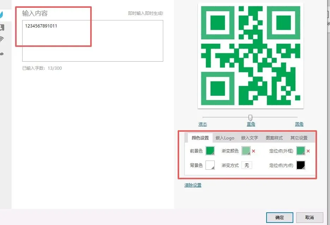Screen dimensions: 330x225
Task: Click inside the input content text box
Action: coord(93,41)
